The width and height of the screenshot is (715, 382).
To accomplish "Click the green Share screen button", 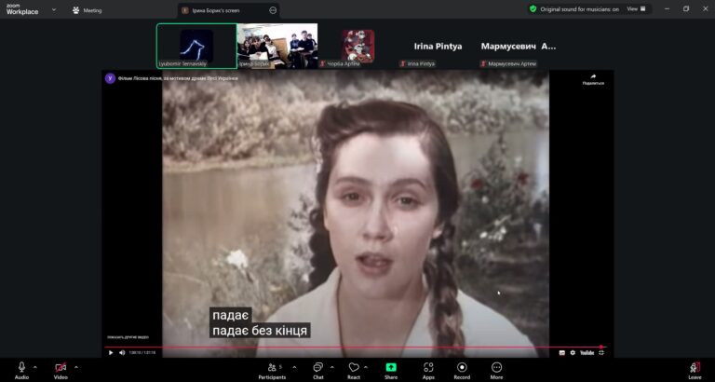I will [x=391, y=368].
